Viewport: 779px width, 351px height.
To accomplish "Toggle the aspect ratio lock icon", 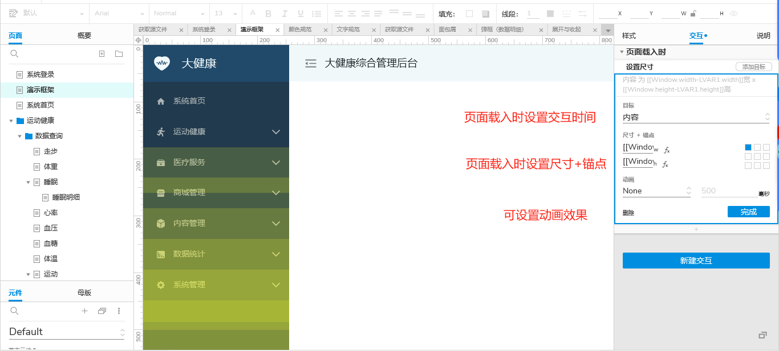I will (x=693, y=13).
